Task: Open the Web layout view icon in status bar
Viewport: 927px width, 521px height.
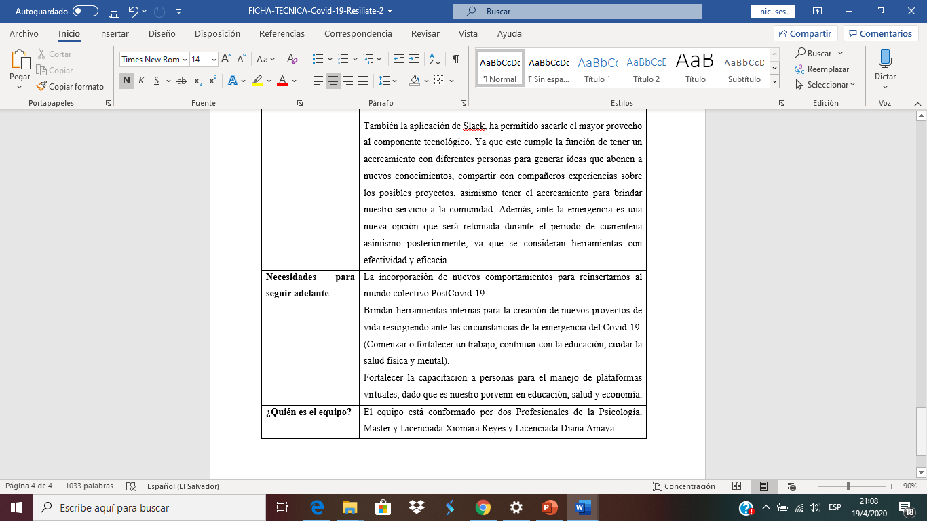Action: pos(791,486)
